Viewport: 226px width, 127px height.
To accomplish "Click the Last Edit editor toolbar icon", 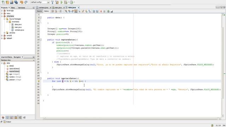I will pyautogui.click(x=53, y=11).
